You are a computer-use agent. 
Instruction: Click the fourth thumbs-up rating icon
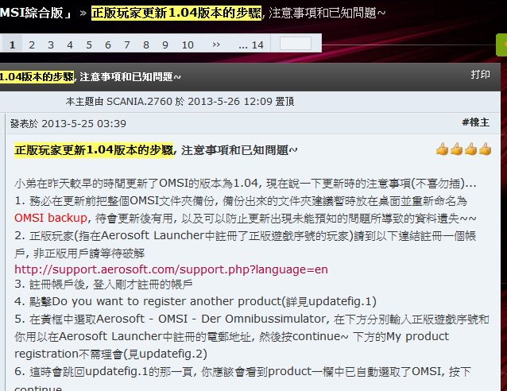tap(485, 149)
